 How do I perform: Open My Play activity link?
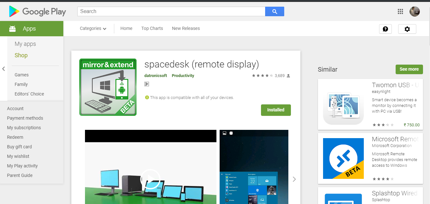point(22,166)
